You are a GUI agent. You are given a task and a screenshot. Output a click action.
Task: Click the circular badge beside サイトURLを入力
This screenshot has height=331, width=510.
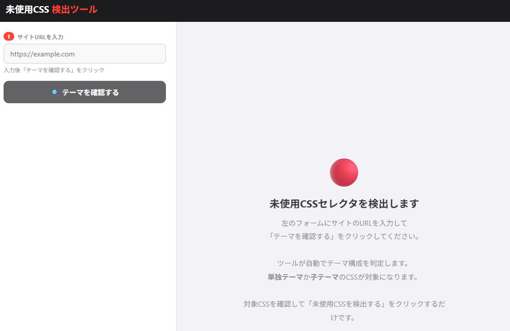[8, 36]
